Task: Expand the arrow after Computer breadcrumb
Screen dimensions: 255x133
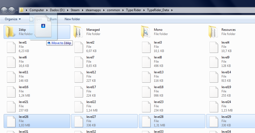Action: (47, 10)
